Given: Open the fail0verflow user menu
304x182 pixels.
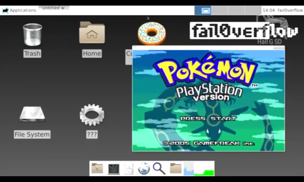Looking at the screenshot, I should click(290, 10).
